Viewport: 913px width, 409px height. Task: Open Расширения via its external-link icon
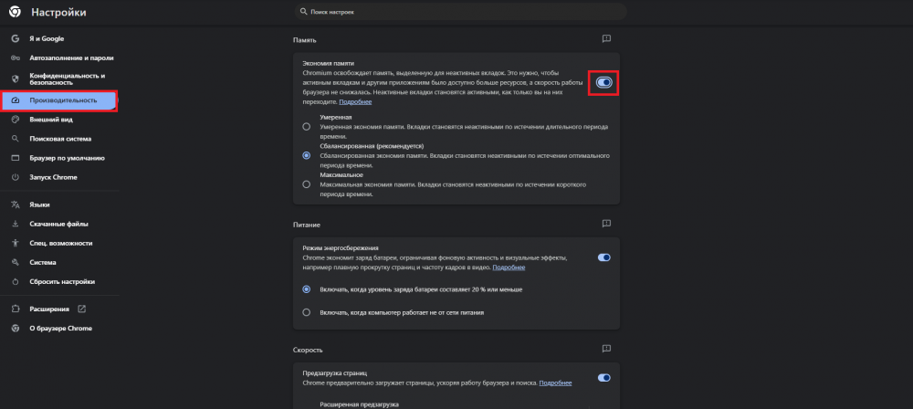(x=81, y=309)
